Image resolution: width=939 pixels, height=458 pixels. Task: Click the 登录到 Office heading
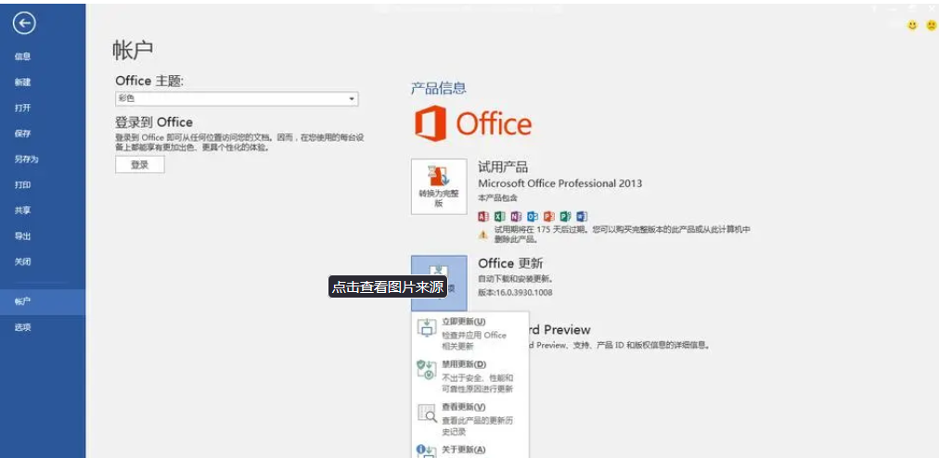tap(154, 122)
